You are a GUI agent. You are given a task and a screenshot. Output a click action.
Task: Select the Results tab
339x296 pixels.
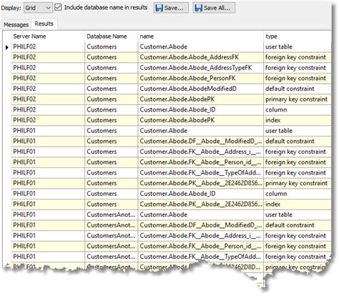(44, 24)
